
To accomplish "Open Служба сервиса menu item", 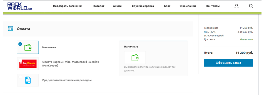I will coord(143,6).
